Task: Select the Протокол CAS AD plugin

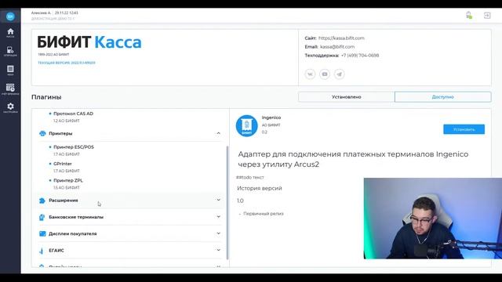Action: click(x=73, y=114)
